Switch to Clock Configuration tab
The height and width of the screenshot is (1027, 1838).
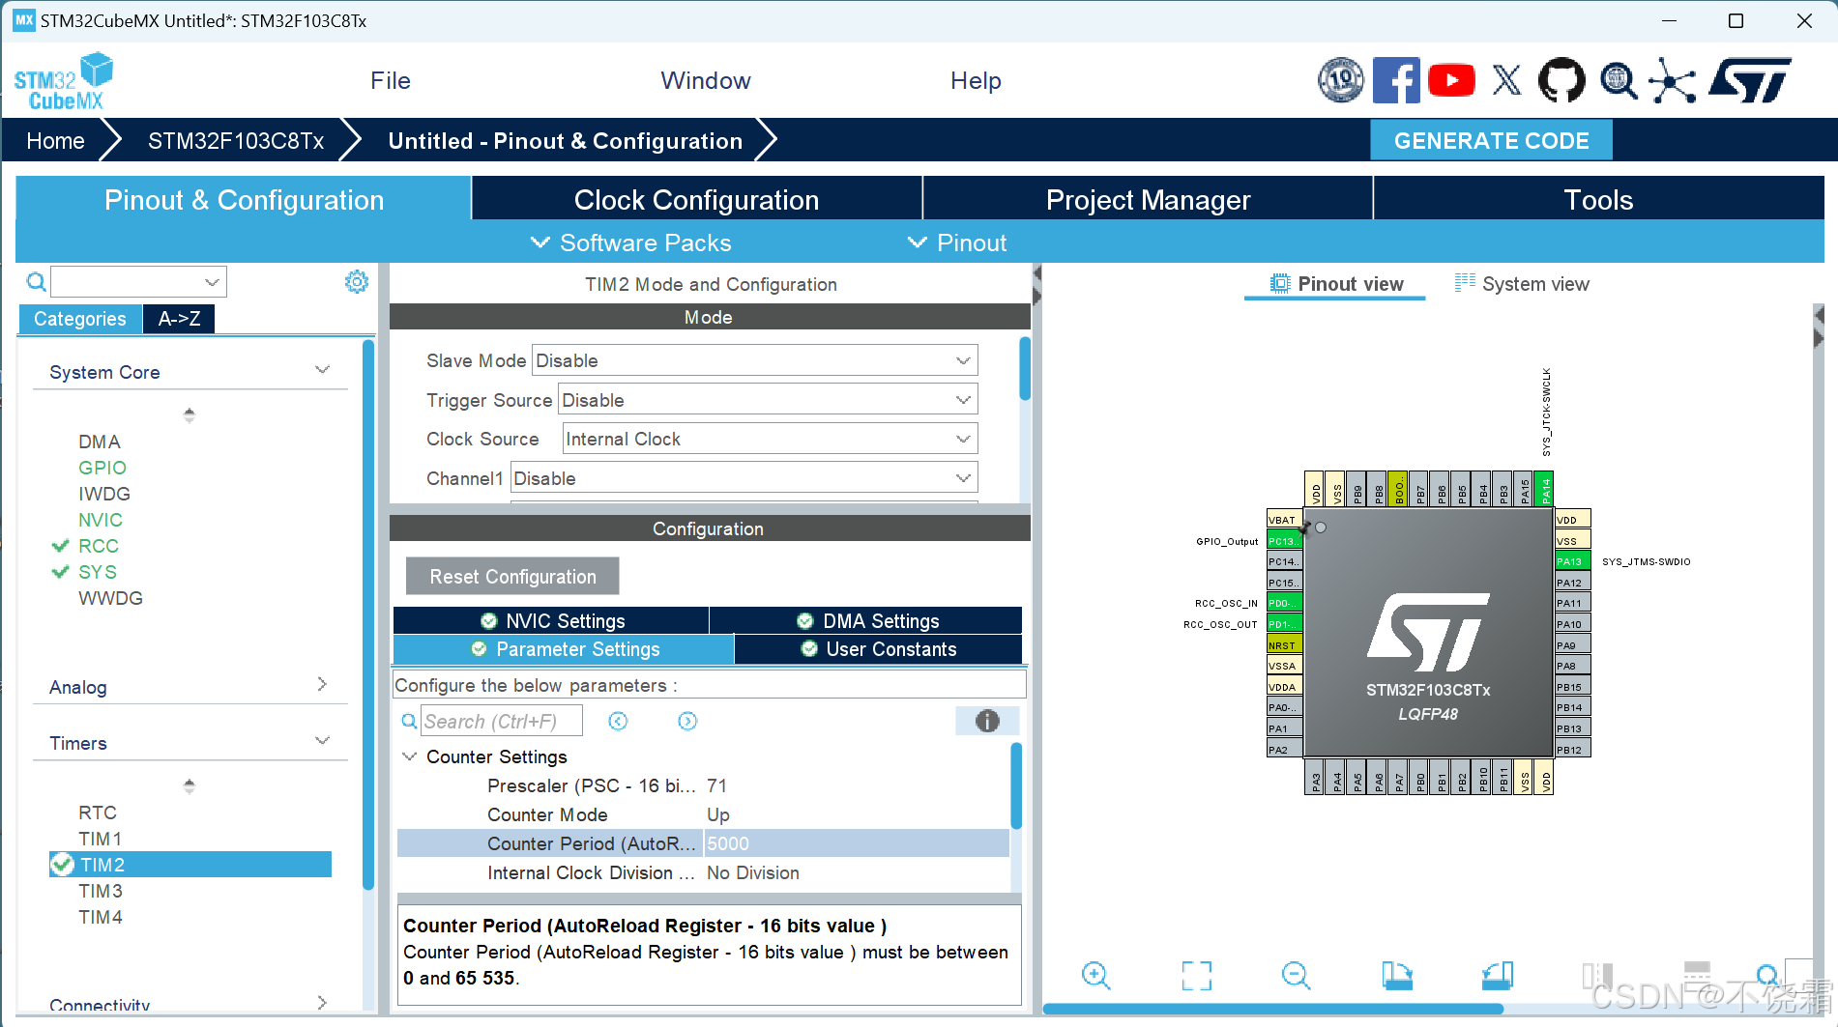(696, 199)
